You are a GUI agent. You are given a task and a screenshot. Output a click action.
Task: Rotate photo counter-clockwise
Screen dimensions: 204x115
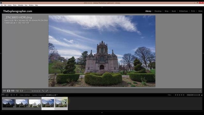pos(43,91)
